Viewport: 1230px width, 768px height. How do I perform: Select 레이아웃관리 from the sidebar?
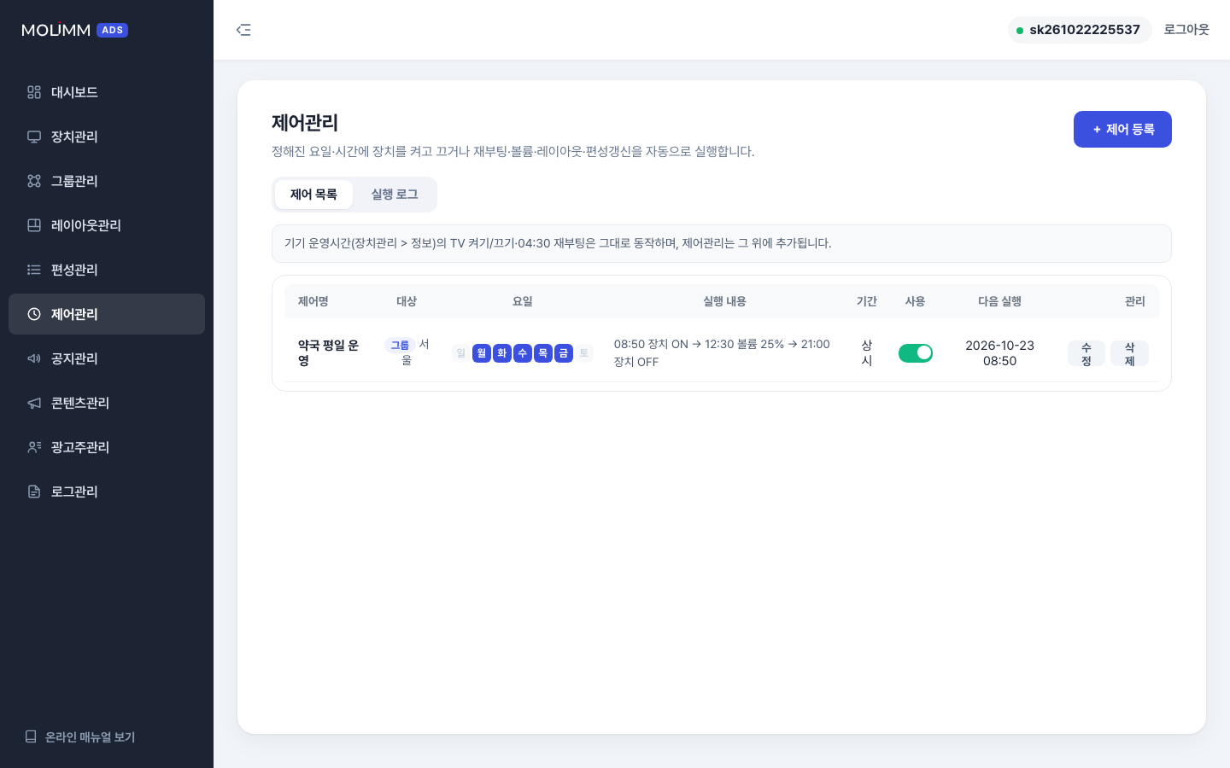click(107, 225)
